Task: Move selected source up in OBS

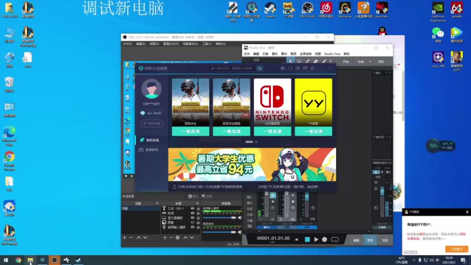Action: click(185, 237)
